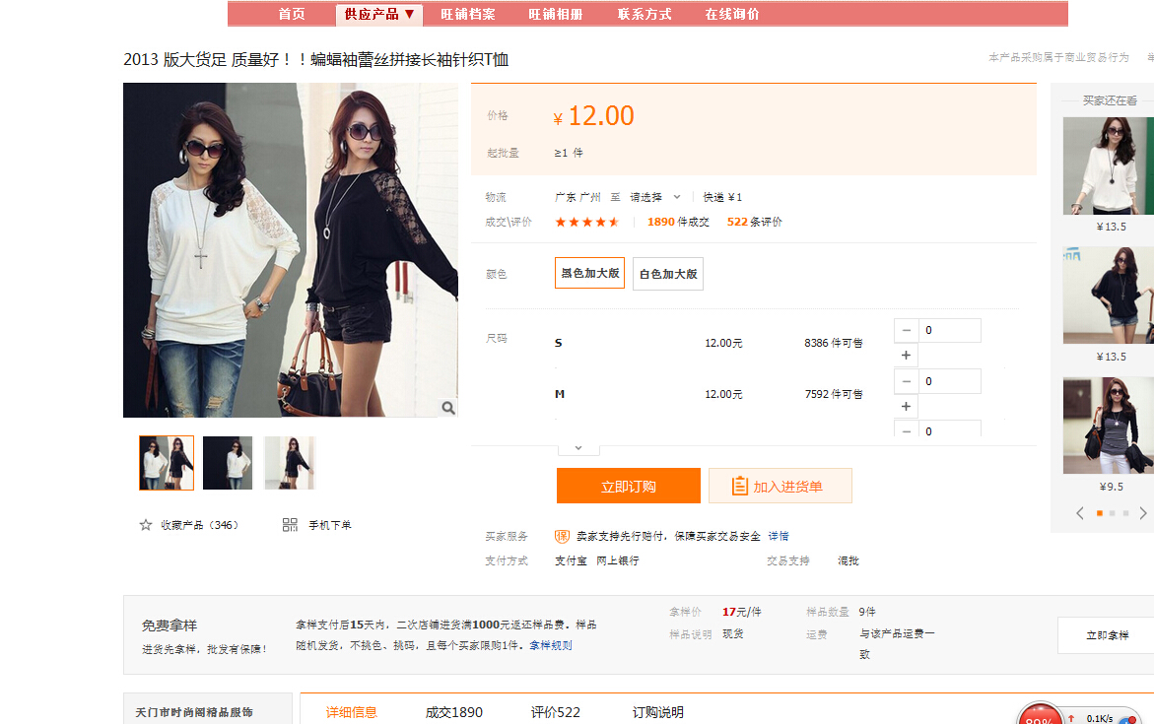Open the 供应产品 dropdown menu

tap(379, 14)
